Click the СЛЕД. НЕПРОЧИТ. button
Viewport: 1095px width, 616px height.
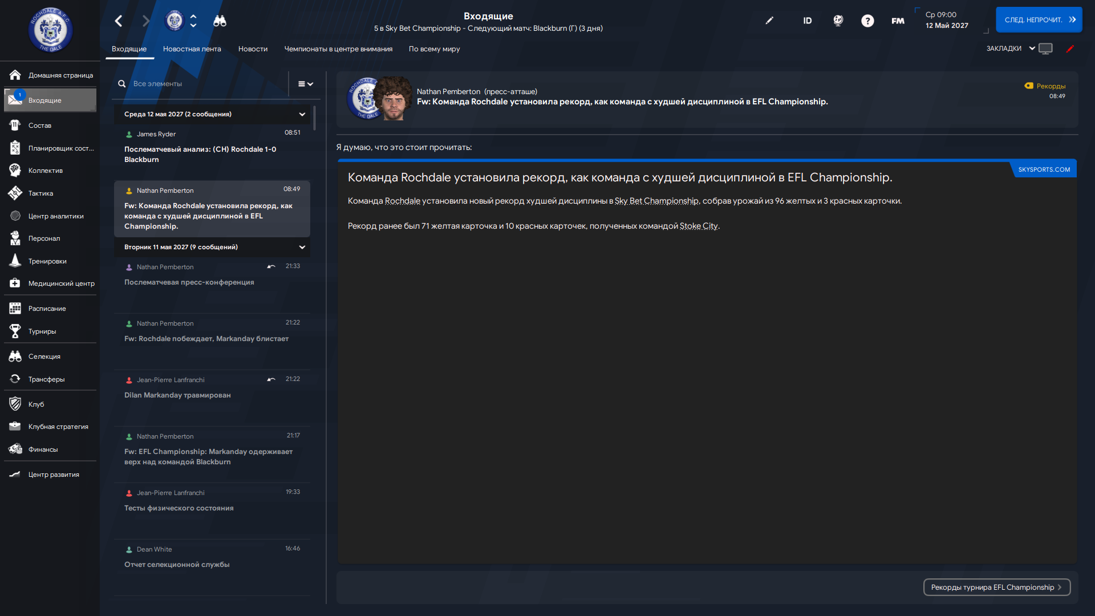[1039, 20]
